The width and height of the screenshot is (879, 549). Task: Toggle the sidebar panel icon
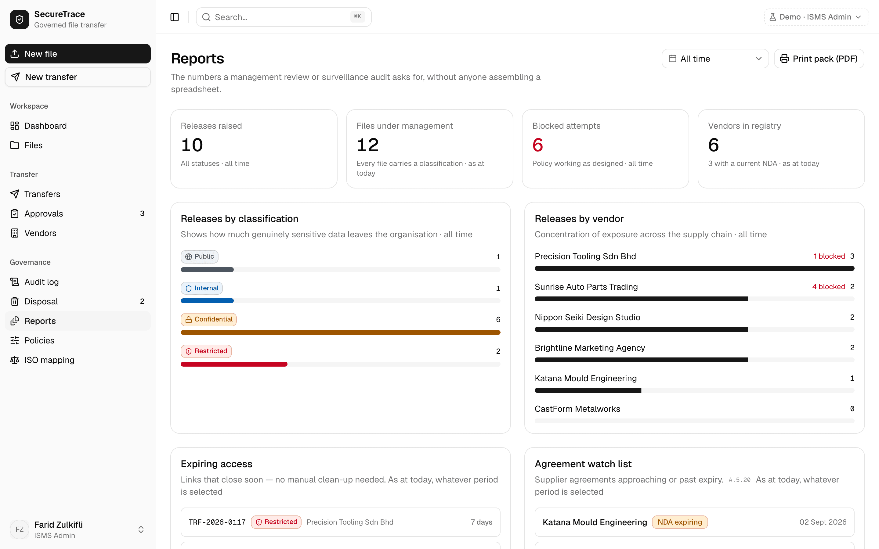174,17
